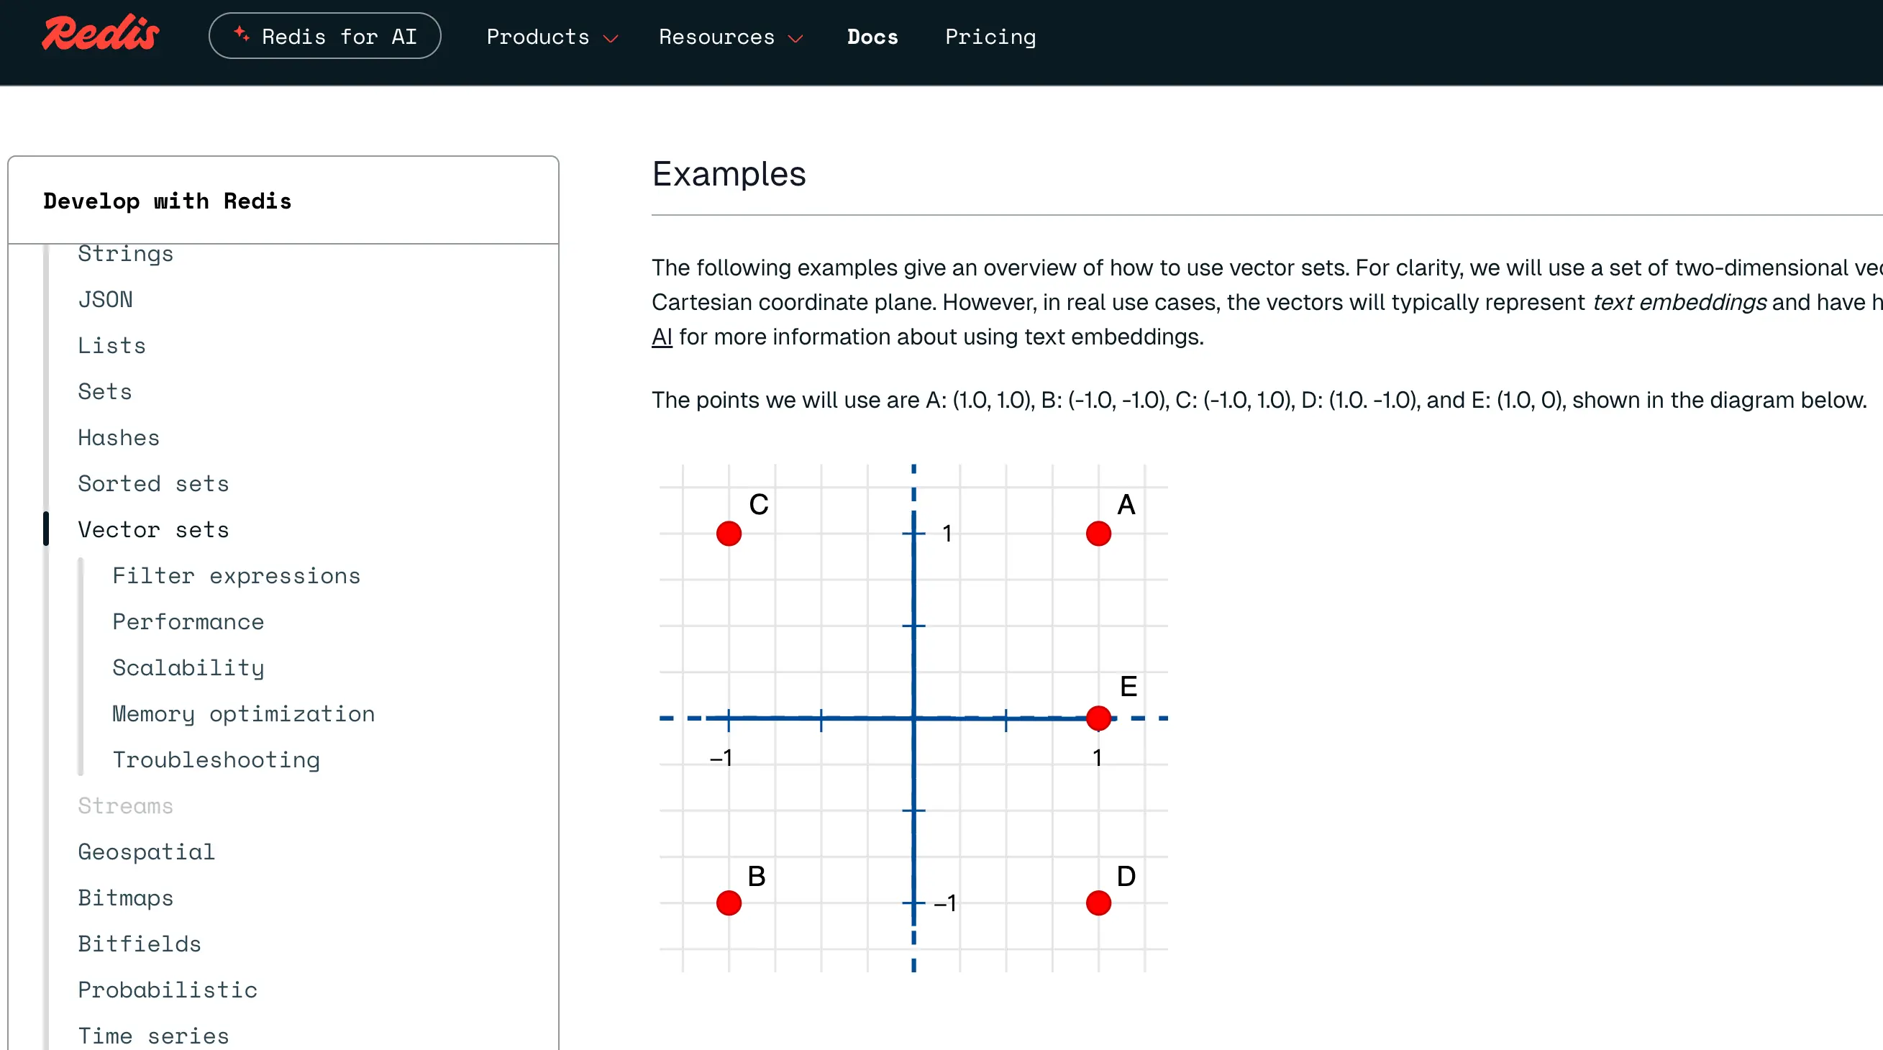Select the JSON data type link

click(105, 300)
